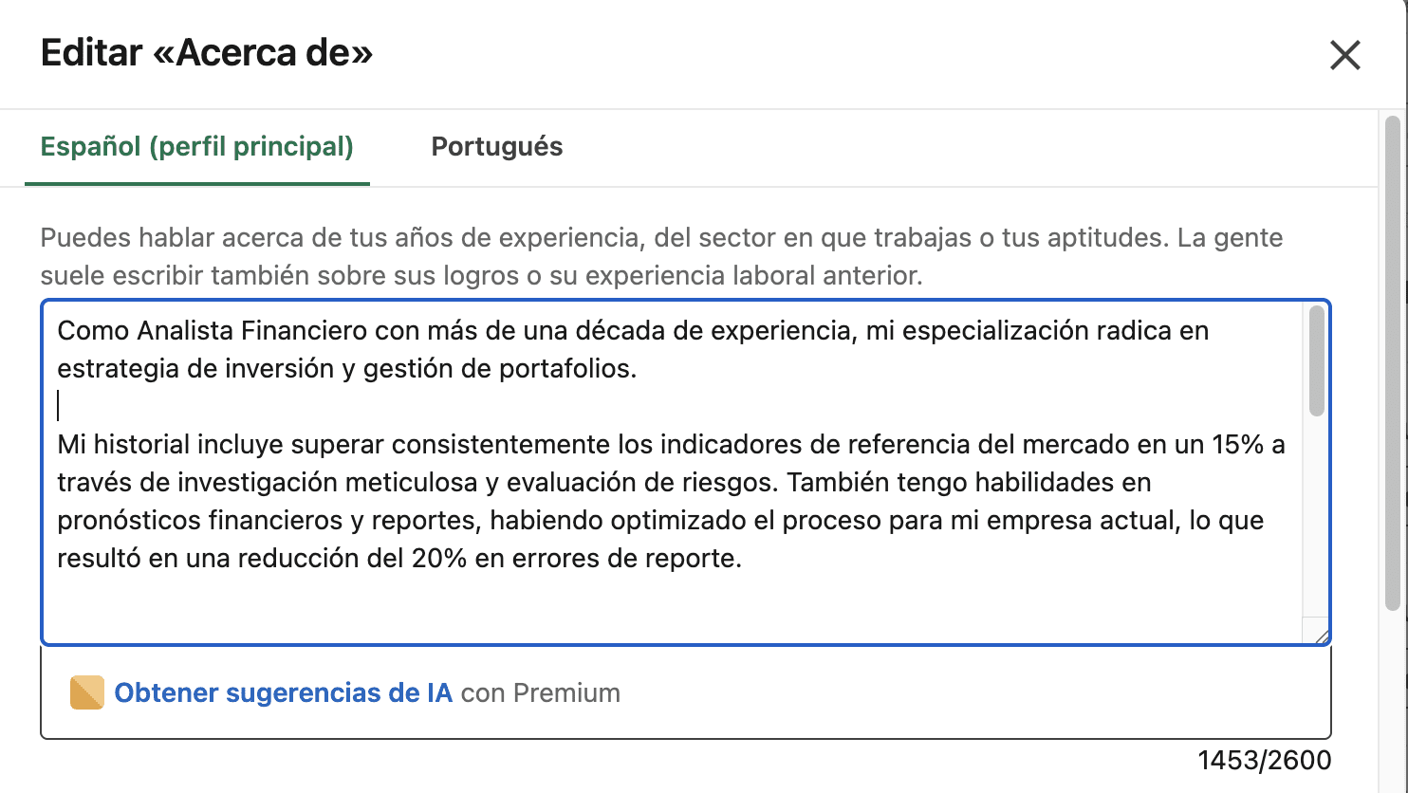Viewport: 1408px width, 793px height.
Task: Click the "15%" figure in the text
Action: pyautogui.click(x=1237, y=445)
